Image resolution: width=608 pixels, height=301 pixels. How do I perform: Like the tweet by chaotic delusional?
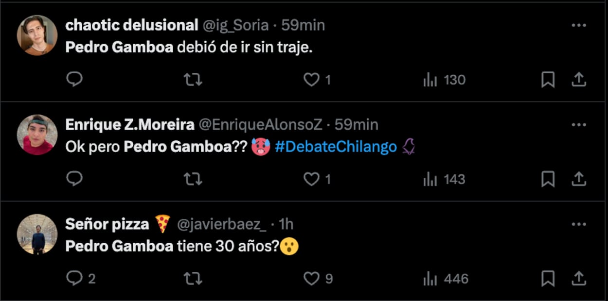click(311, 79)
